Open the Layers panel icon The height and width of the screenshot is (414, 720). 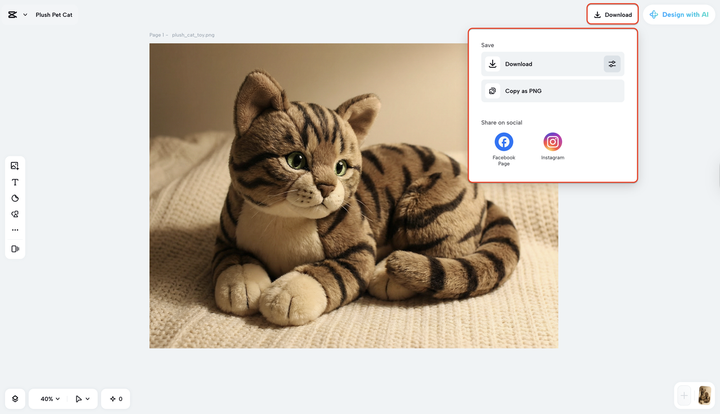15,398
